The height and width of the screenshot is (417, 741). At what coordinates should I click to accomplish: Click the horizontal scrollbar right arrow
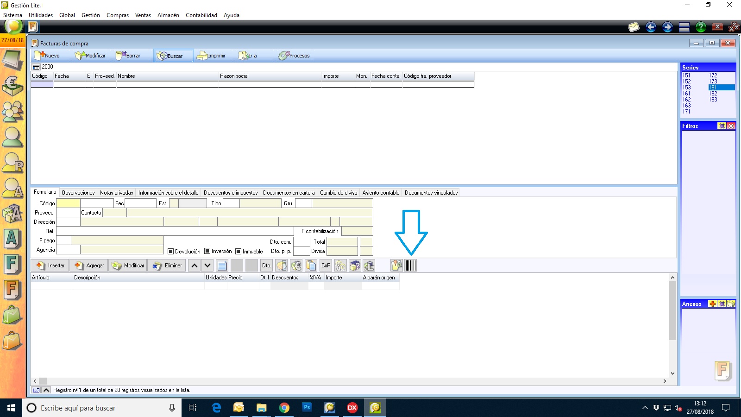[665, 381]
